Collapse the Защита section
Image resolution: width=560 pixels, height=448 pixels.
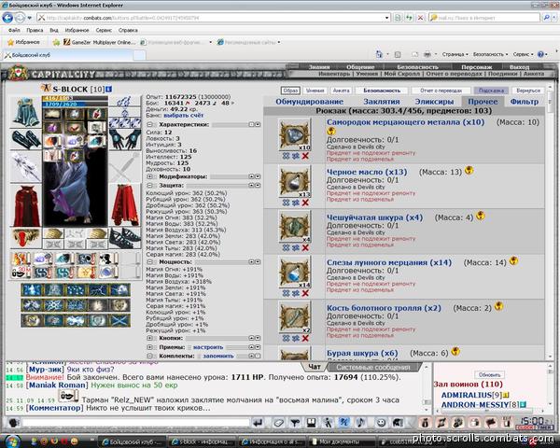(x=150, y=186)
